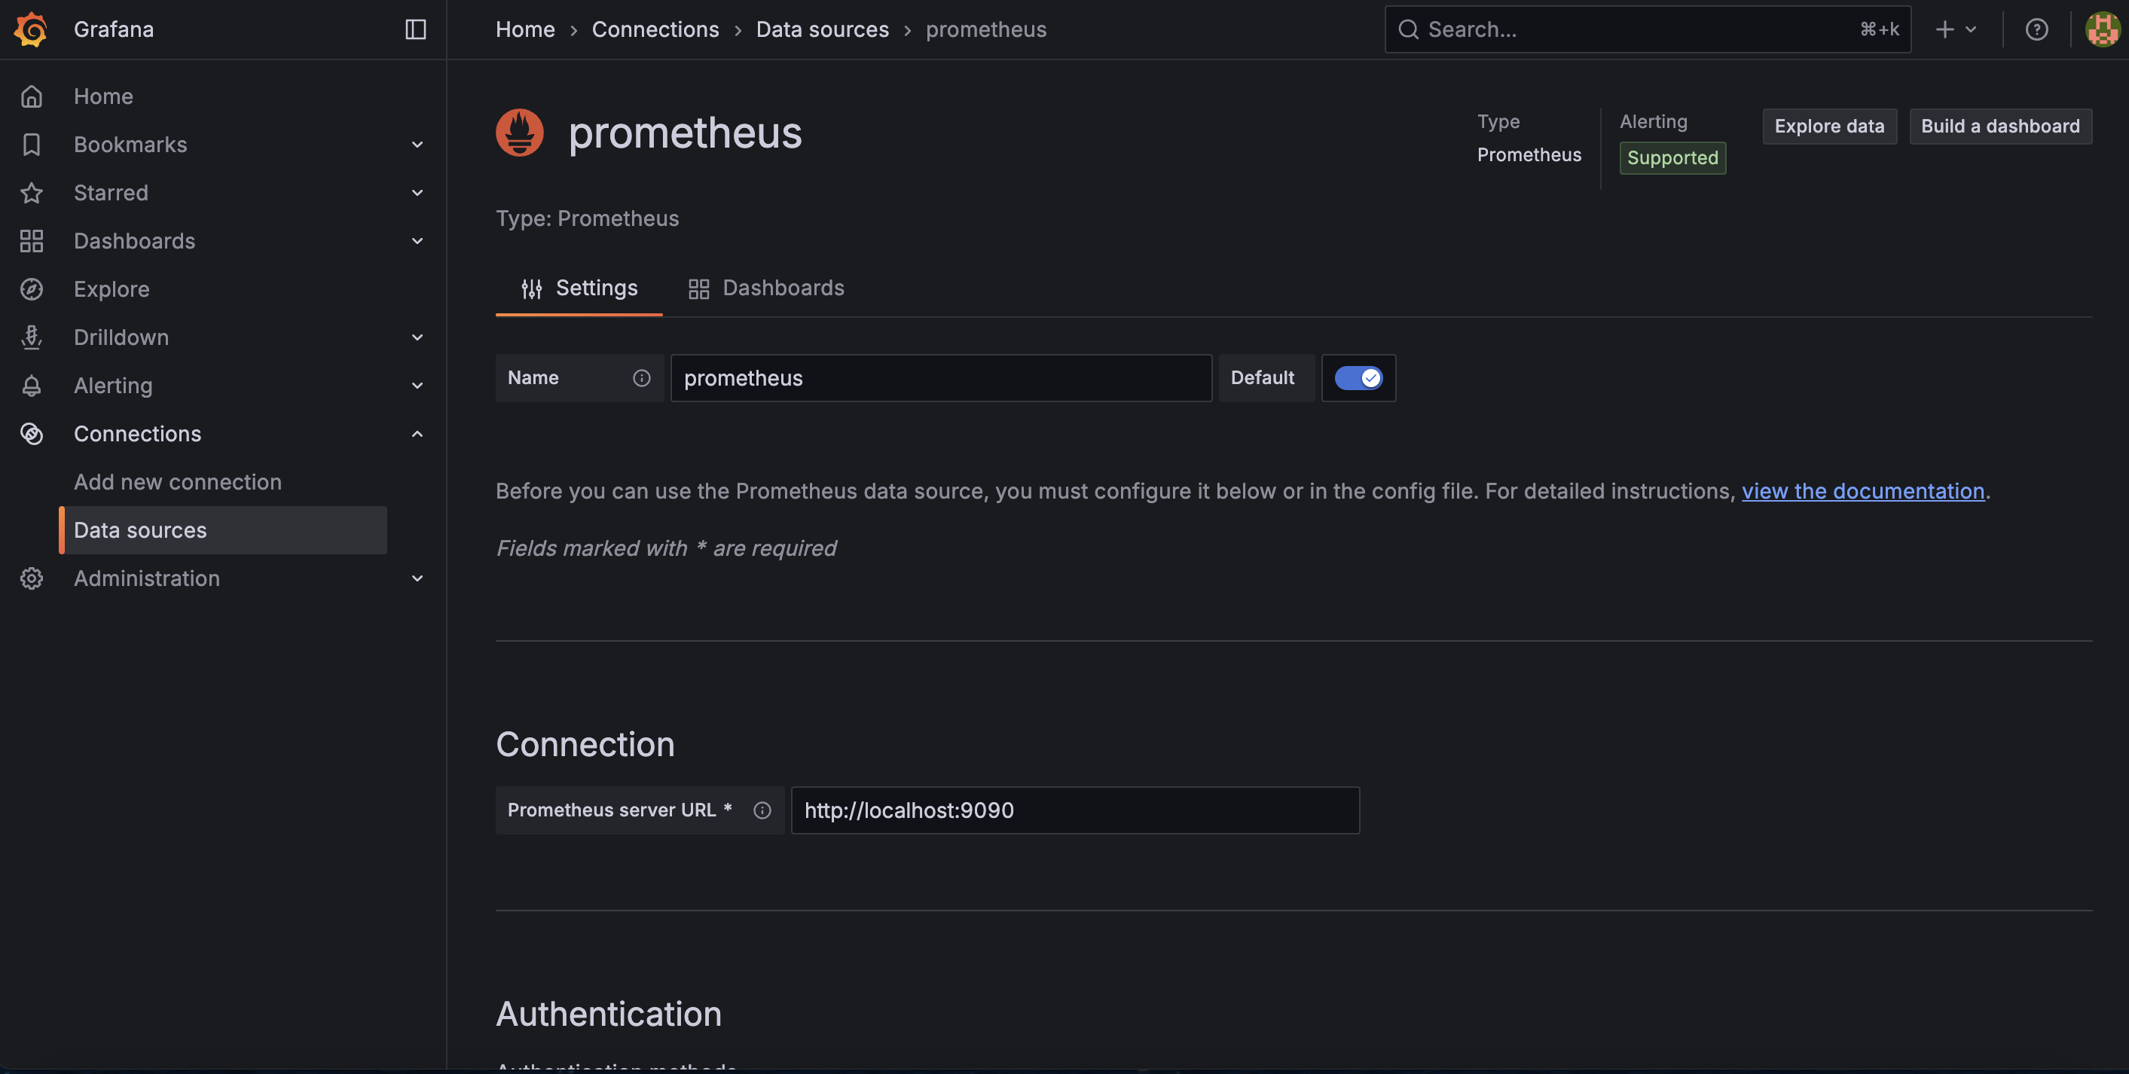Click the Build a dashboard button
This screenshot has height=1074, width=2129.
tap(2000, 127)
